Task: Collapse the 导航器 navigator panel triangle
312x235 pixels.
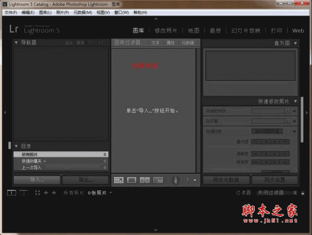Action: (16, 43)
